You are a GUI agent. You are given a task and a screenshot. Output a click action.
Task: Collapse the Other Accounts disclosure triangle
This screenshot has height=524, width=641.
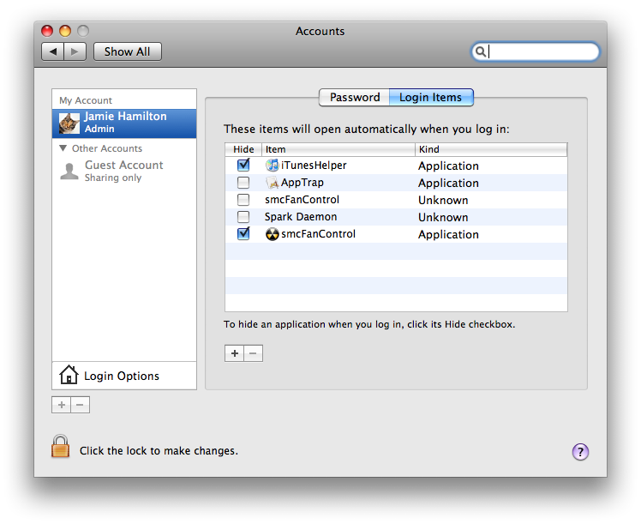tap(63, 148)
